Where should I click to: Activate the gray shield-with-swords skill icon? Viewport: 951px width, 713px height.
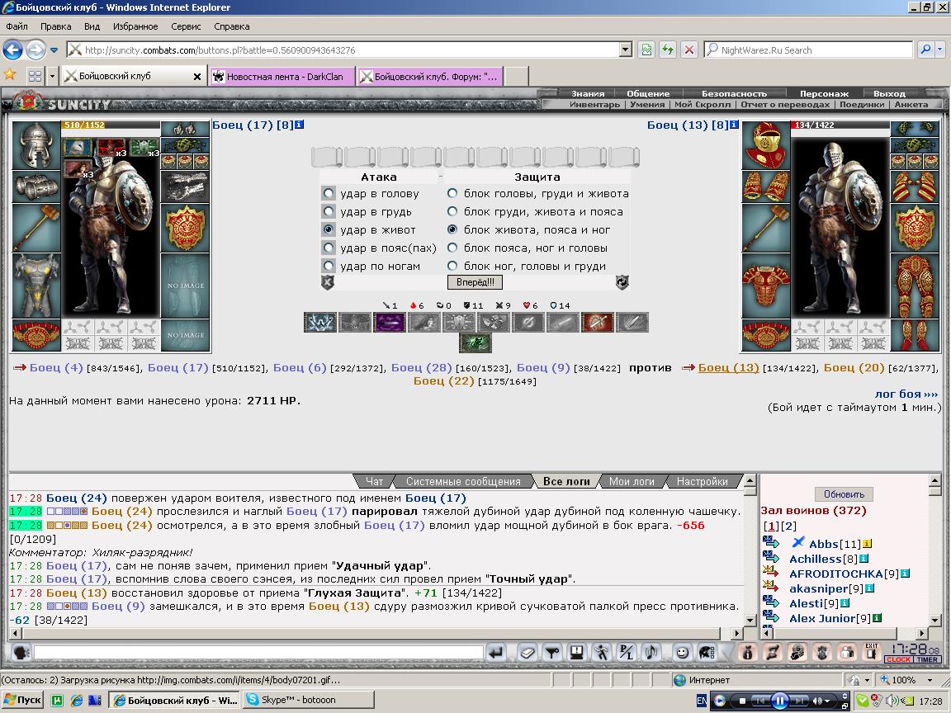tap(458, 323)
